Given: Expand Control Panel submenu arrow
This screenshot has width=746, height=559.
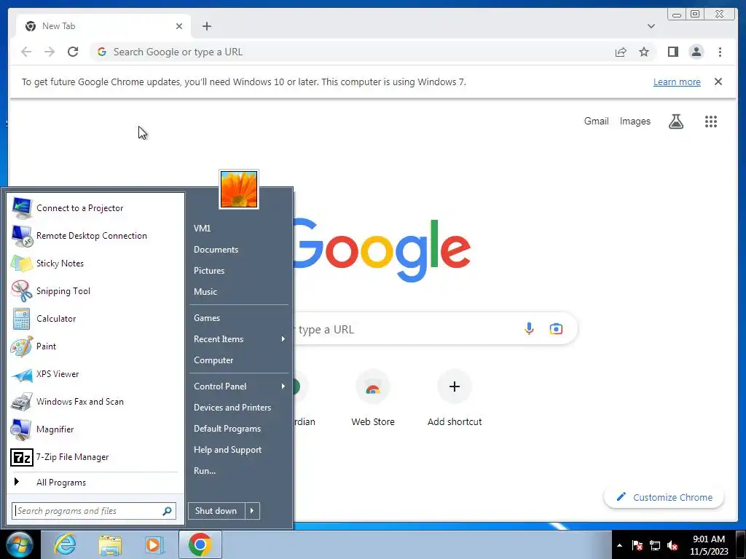Looking at the screenshot, I should 283,386.
